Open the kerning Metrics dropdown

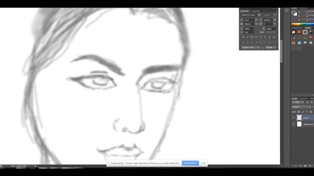pos(256,24)
